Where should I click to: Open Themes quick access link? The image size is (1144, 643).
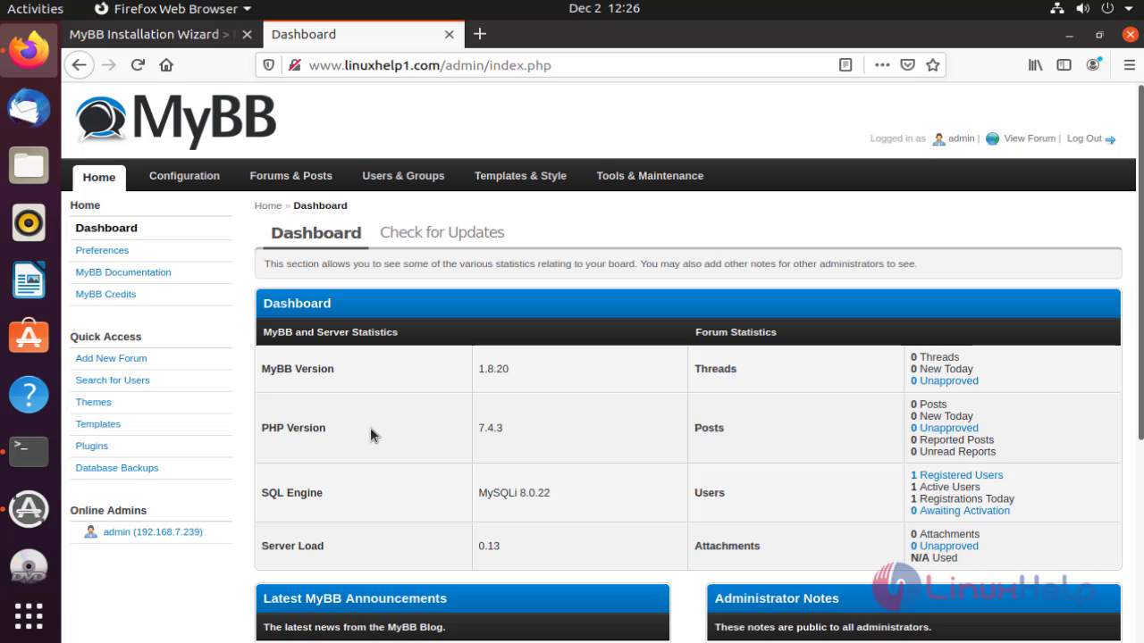point(93,402)
